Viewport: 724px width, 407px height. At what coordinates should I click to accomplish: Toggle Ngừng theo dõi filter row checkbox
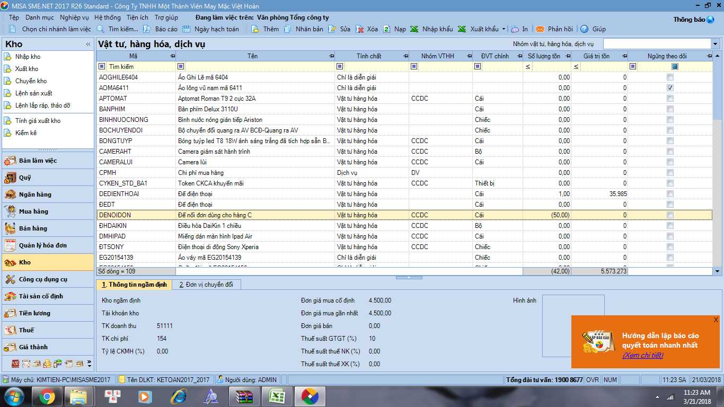pyautogui.click(x=675, y=67)
